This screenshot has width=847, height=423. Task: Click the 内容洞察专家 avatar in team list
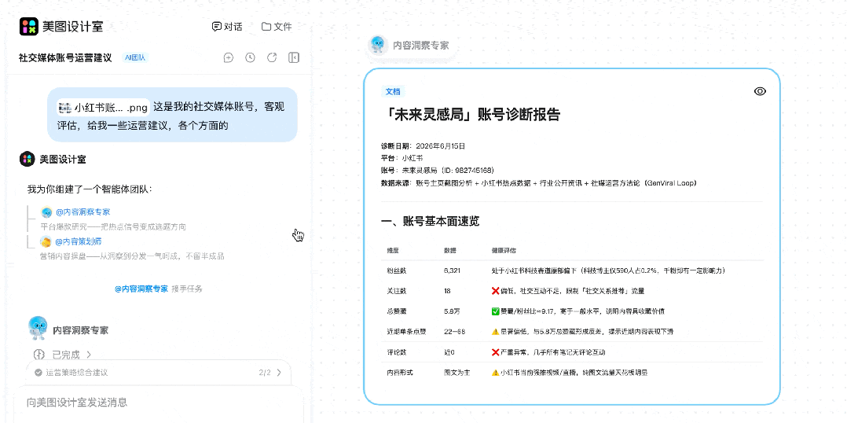point(47,212)
